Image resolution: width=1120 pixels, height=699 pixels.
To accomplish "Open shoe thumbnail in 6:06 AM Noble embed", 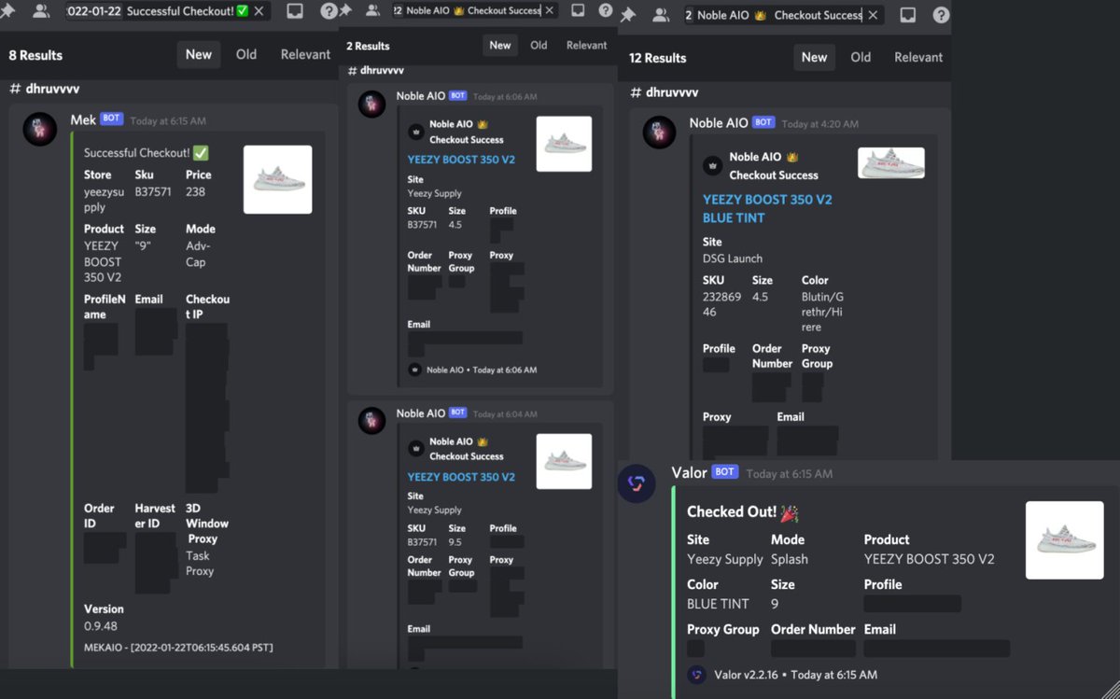I will [564, 144].
